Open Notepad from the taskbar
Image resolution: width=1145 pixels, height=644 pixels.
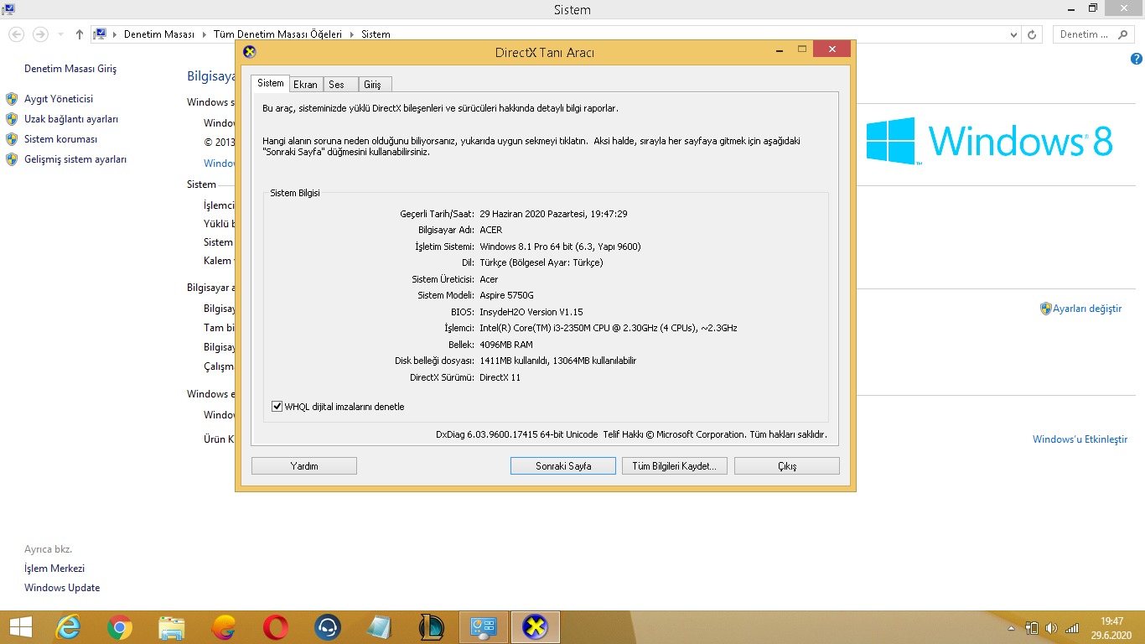[380, 627]
